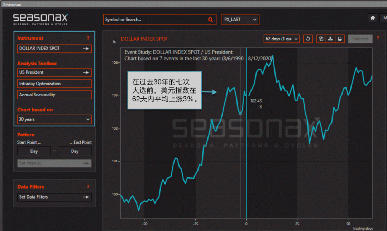Click the copy chart icon
The height and width of the screenshot is (231, 387).
coord(321,39)
